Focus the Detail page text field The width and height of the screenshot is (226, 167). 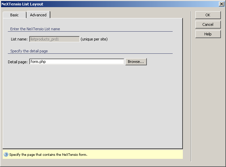76,62
